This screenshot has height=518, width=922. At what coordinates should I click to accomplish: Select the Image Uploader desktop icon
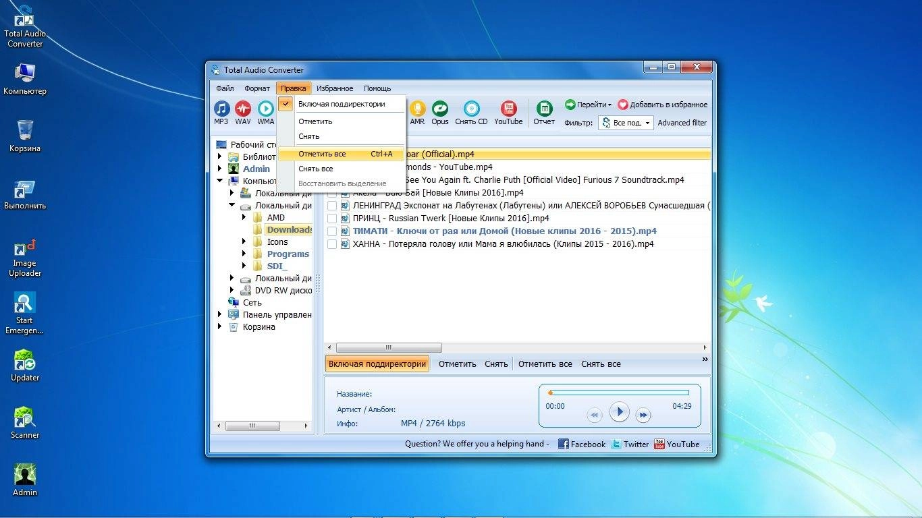25,257
